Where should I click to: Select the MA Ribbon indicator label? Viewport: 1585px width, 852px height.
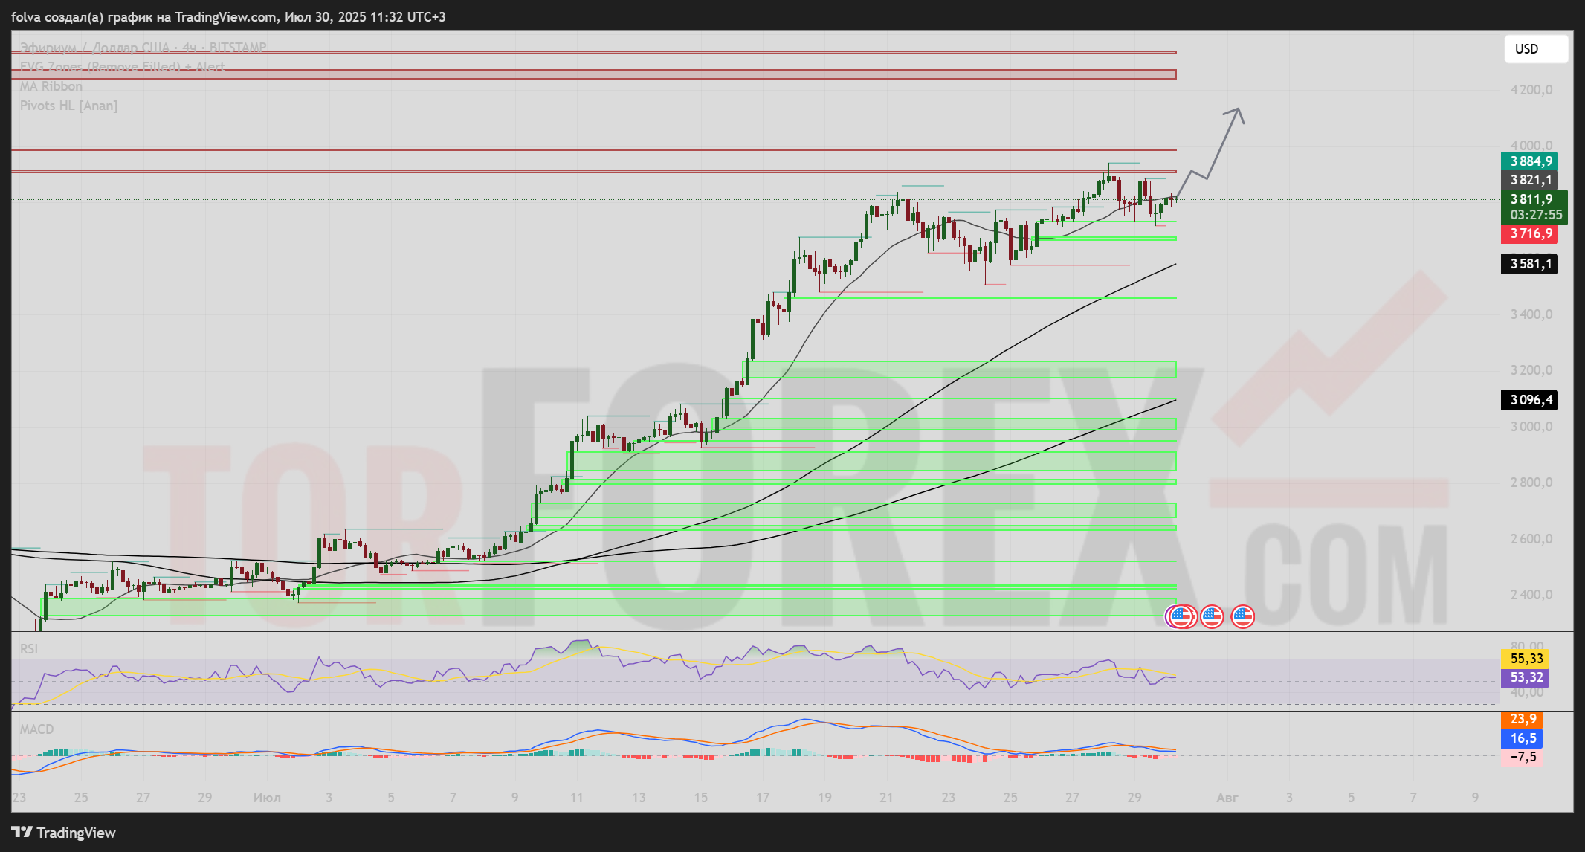pos(51,86)
